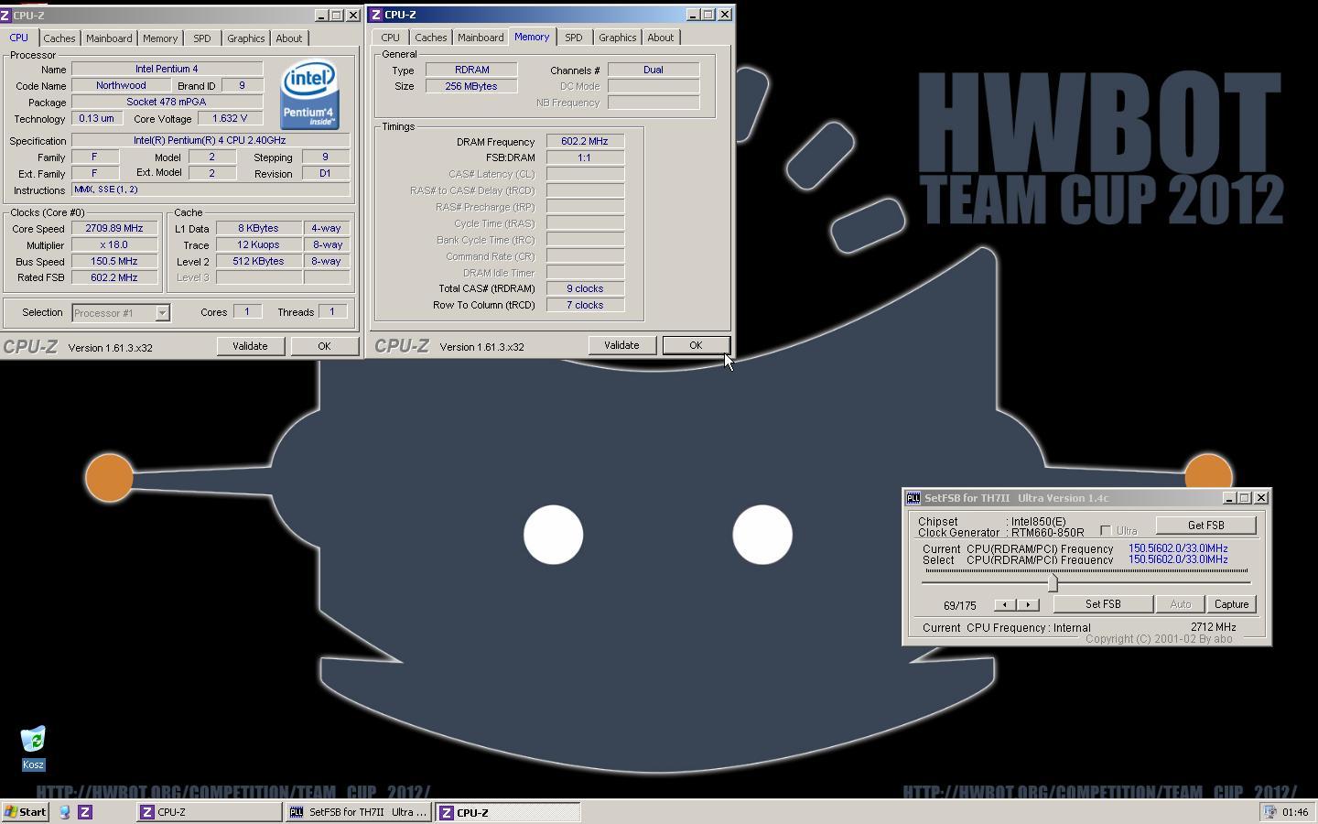Step FSB slider right with arrow button
Image resolution: width=1318 pixels, height=824 pixels.
1028,604
